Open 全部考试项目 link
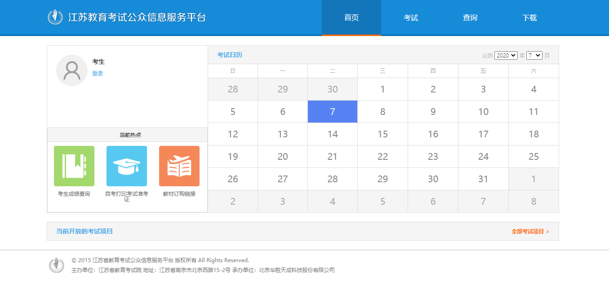The height and width of the screenshot is (281, 609). point(530,232)
